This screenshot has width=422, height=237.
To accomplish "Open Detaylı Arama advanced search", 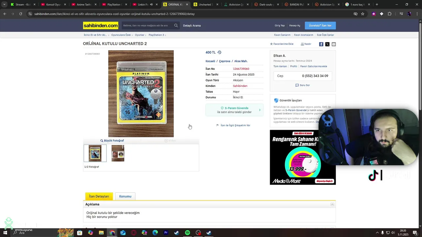I will coord(192,25).
